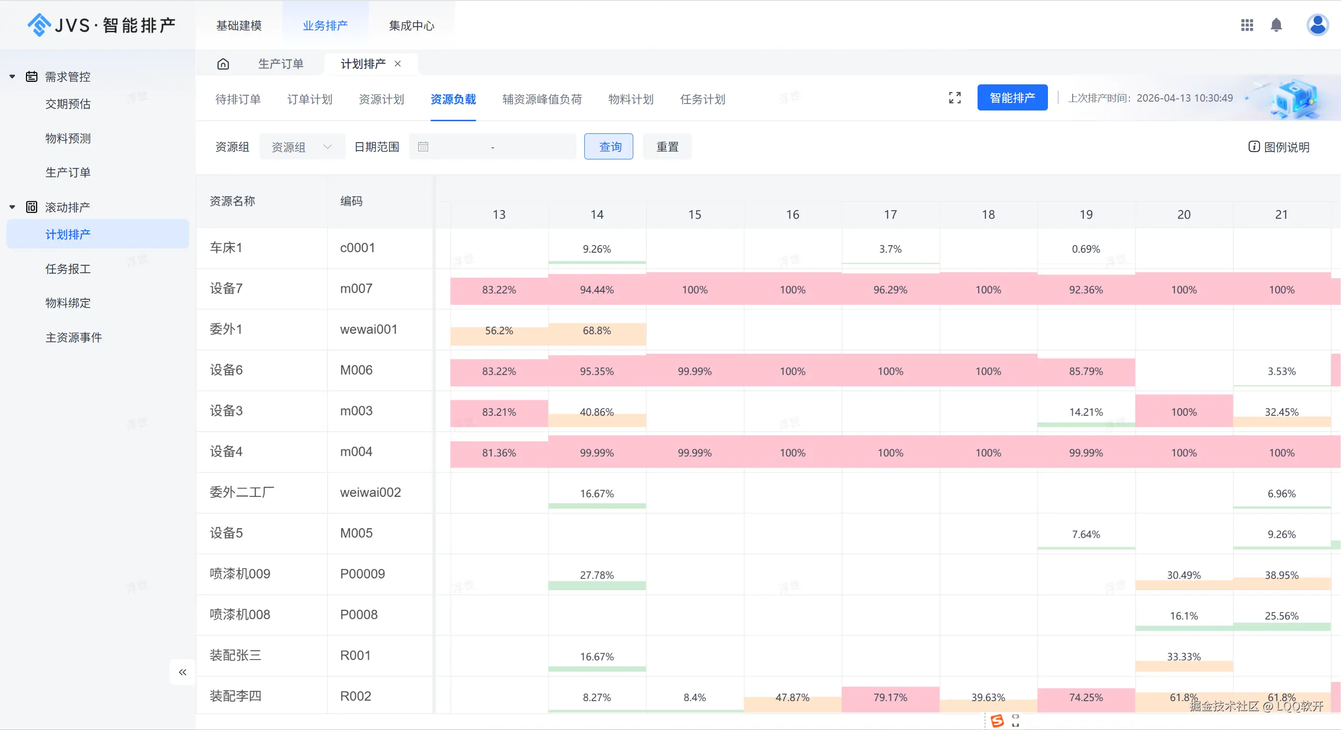
Task: Click the calendar icon in date range
Action: (423, 147)
